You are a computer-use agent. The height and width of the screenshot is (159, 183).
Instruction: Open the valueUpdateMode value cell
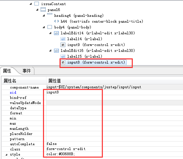[115, 103]
